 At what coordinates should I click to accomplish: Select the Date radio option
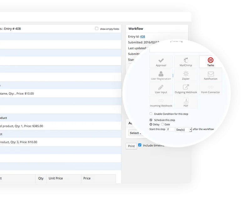[x=162, y=124]
